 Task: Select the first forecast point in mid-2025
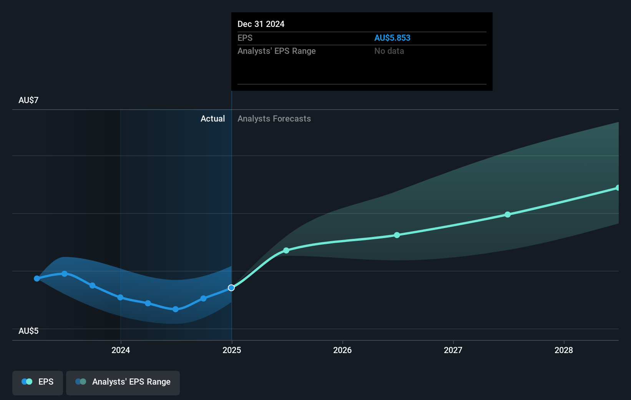(x=286, y=250)
